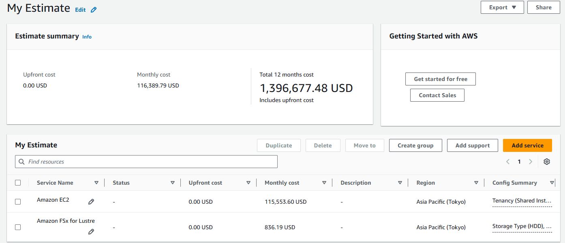Open the table preferences gear icon
Image resolution: width=565 pixels, height=243 pixels.
[547, 162]
